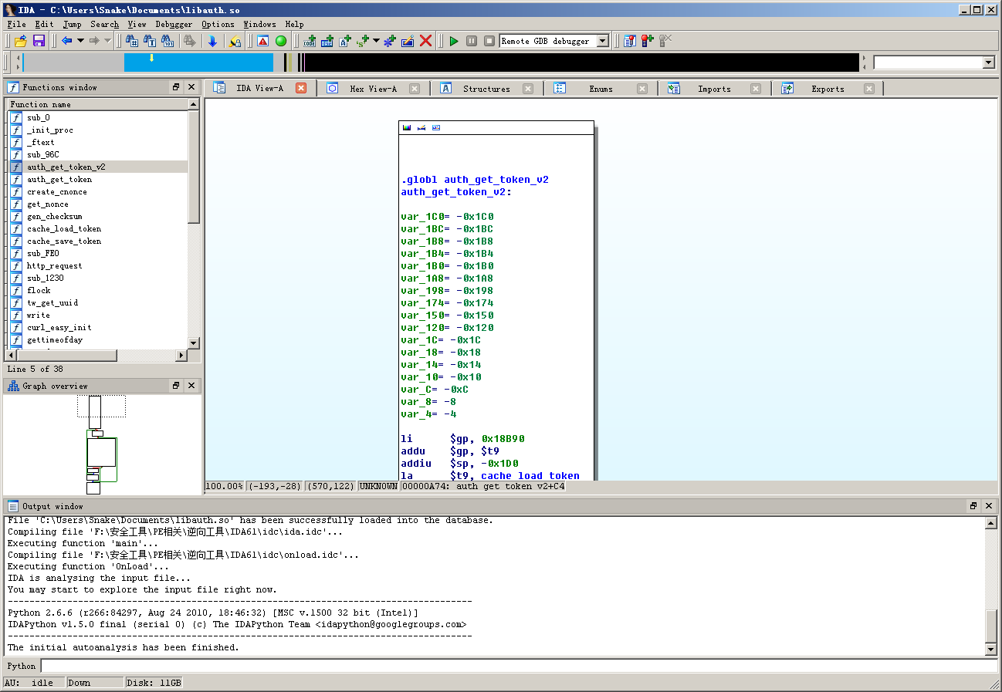
Task: Click the Function name column header
Action: click(98, 104)
